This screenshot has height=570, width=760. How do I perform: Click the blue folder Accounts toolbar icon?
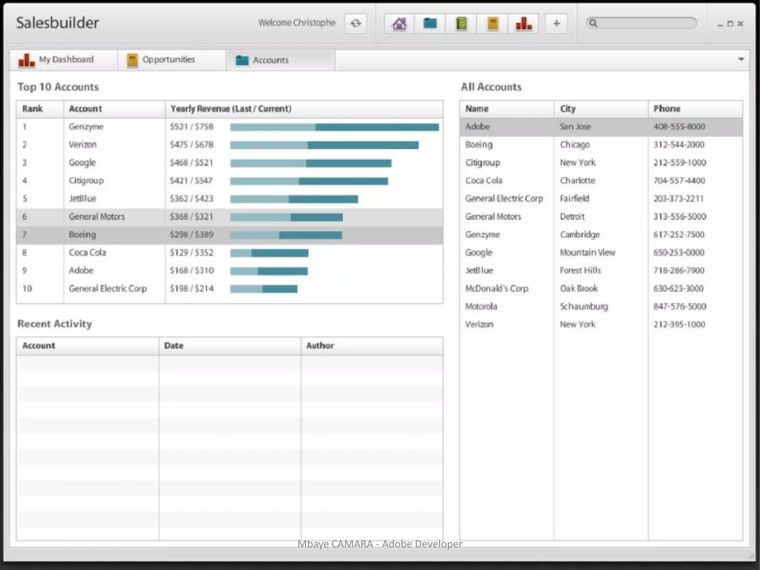coord(430,23)
